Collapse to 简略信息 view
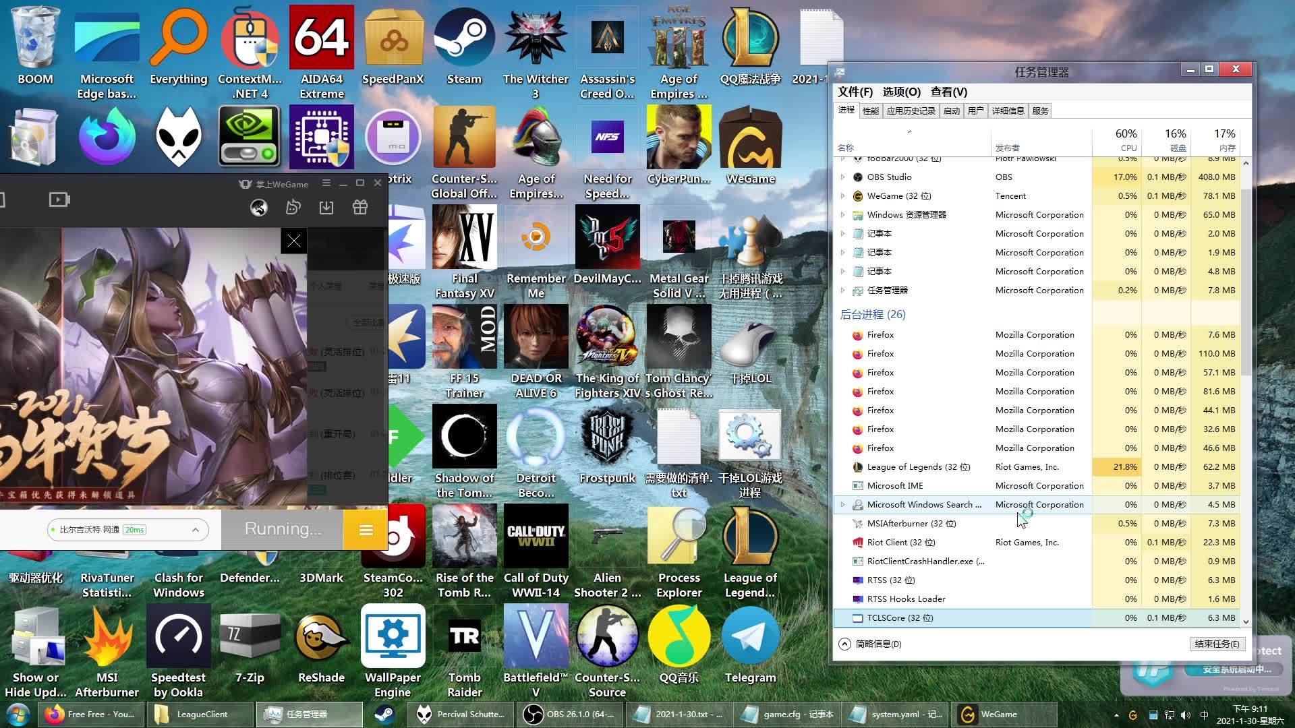Screen dimensions: 1295x728 point(871,644)
